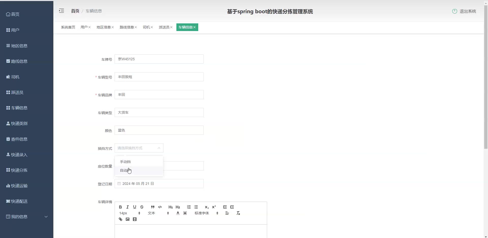488x238 pixels.
Task: Switch to 用户 tab
Action: (84, 27)
